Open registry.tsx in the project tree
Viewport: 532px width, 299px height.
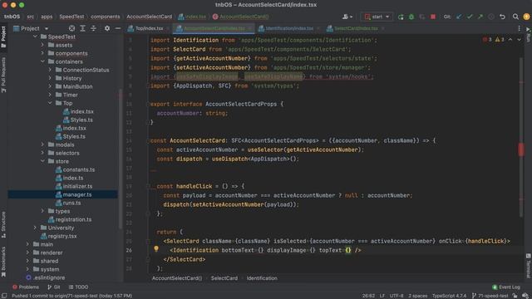pos(62,236)
